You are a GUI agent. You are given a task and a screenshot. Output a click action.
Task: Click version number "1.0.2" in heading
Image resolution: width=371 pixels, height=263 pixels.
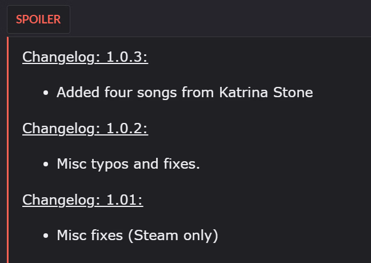[127, 129]
